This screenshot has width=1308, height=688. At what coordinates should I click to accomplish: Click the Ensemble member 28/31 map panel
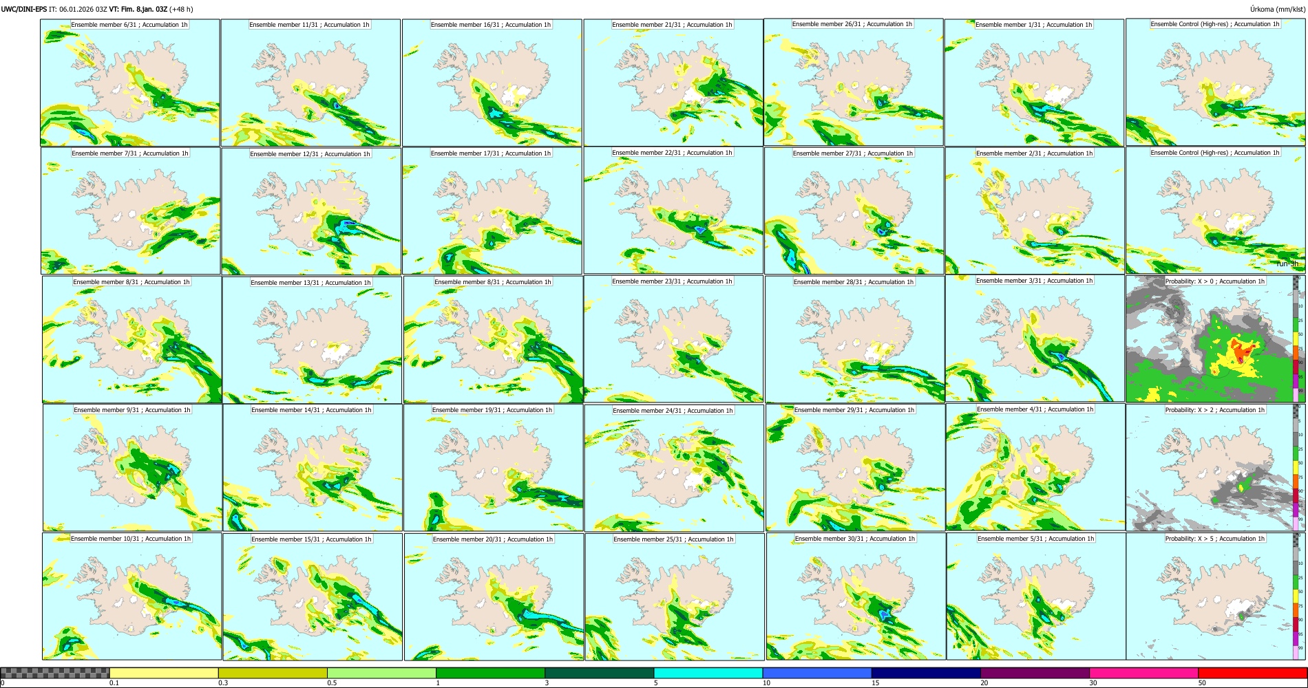pos(855,340)
